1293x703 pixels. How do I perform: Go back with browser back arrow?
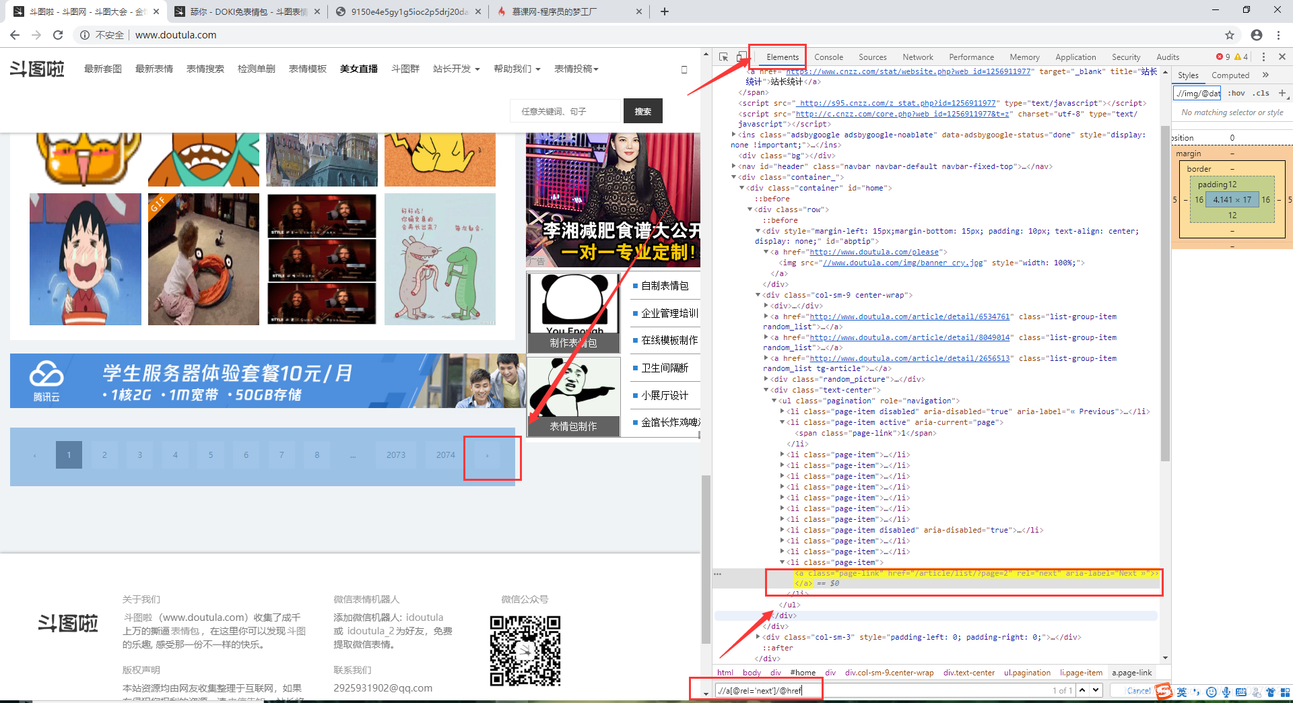[x=15, y=35]
